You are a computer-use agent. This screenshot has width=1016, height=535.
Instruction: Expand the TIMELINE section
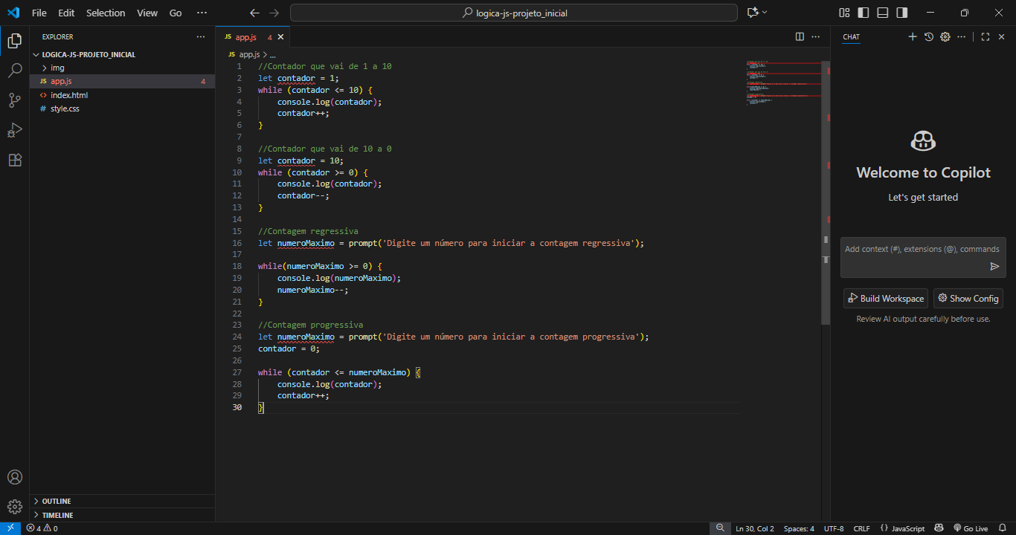57,515
